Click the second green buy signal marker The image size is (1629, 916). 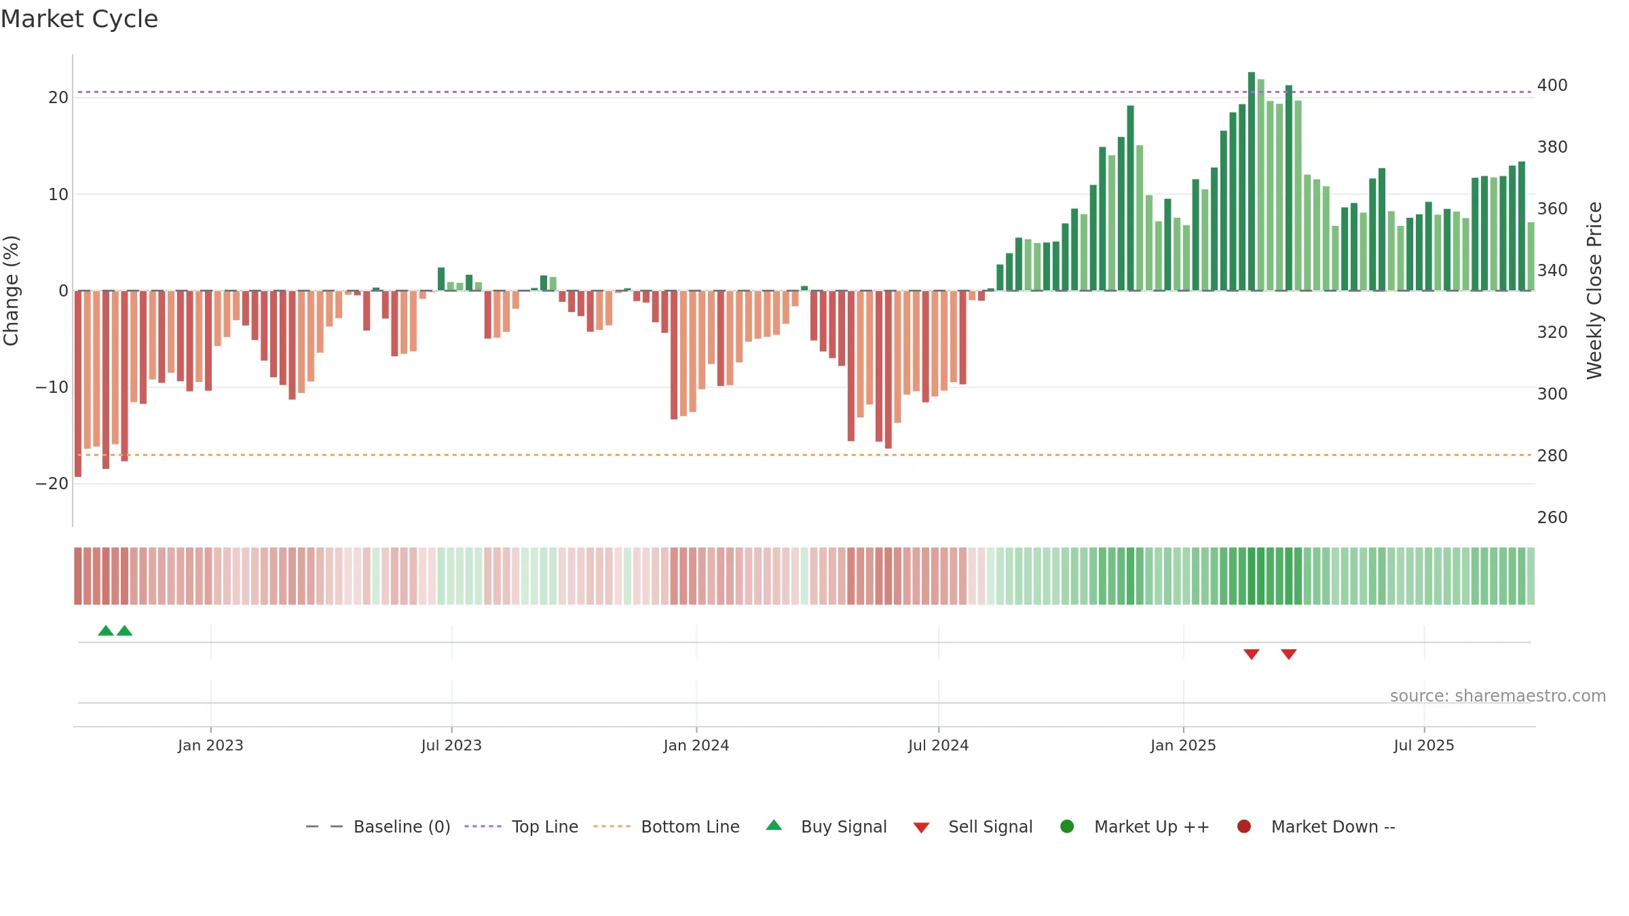(x=124, y=631)
